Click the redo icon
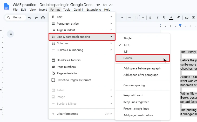Screen dimensions: 197x122 click(36, 18)
